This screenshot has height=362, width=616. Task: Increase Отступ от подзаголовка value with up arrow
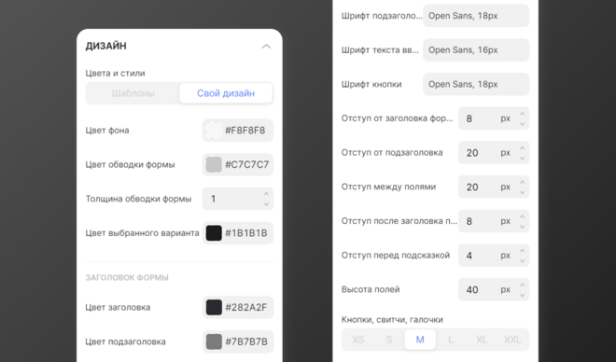point(522,148)
